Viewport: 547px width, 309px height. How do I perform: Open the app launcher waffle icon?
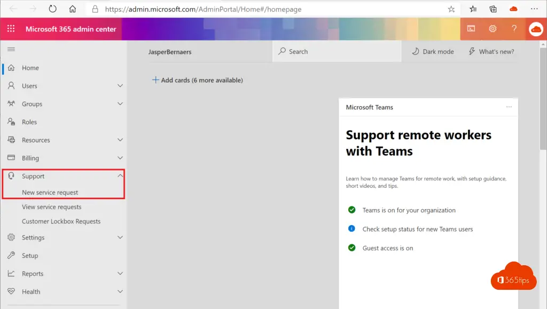(x=11, y=29)
